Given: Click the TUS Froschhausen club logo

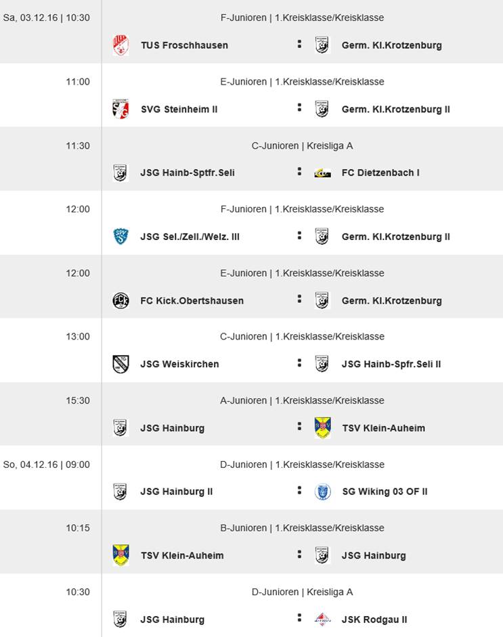Looking at the screenshot, I should click(x=121, y=45).
